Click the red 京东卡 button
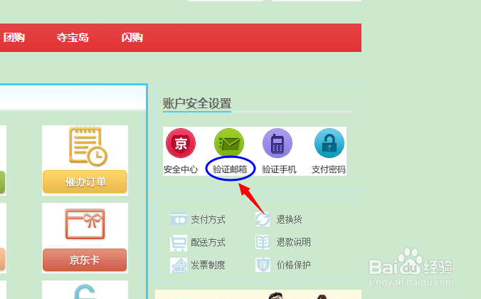 (x=85, y=260)
